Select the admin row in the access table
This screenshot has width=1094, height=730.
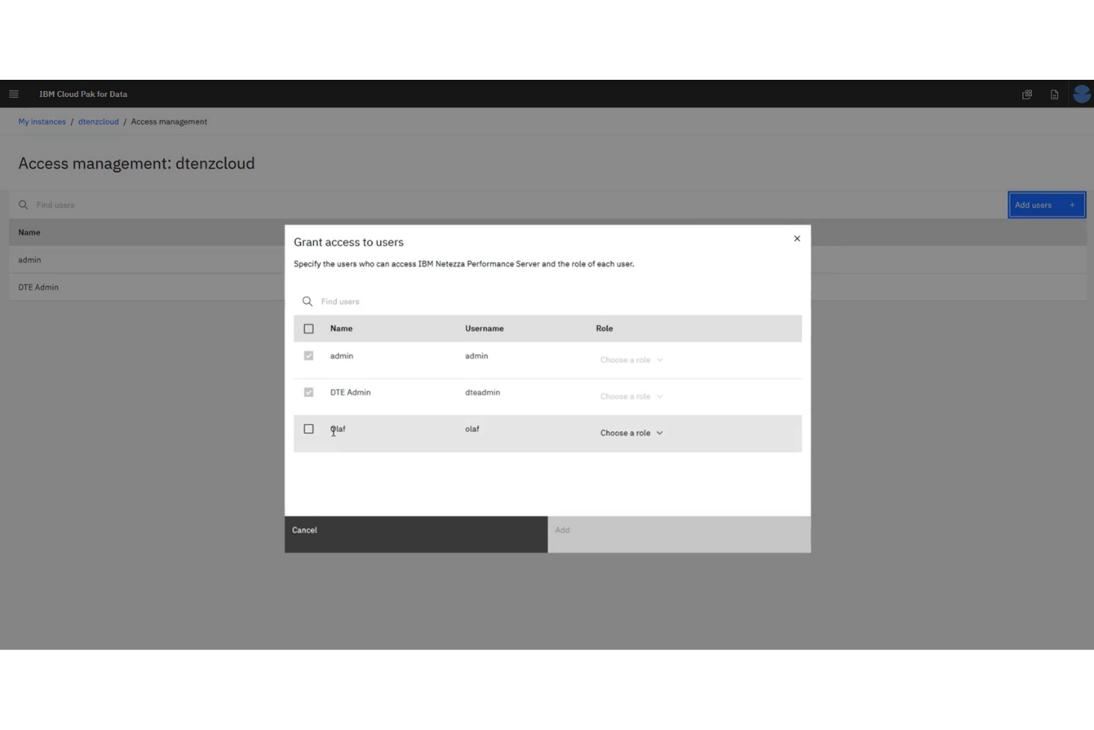coord(148,260)
